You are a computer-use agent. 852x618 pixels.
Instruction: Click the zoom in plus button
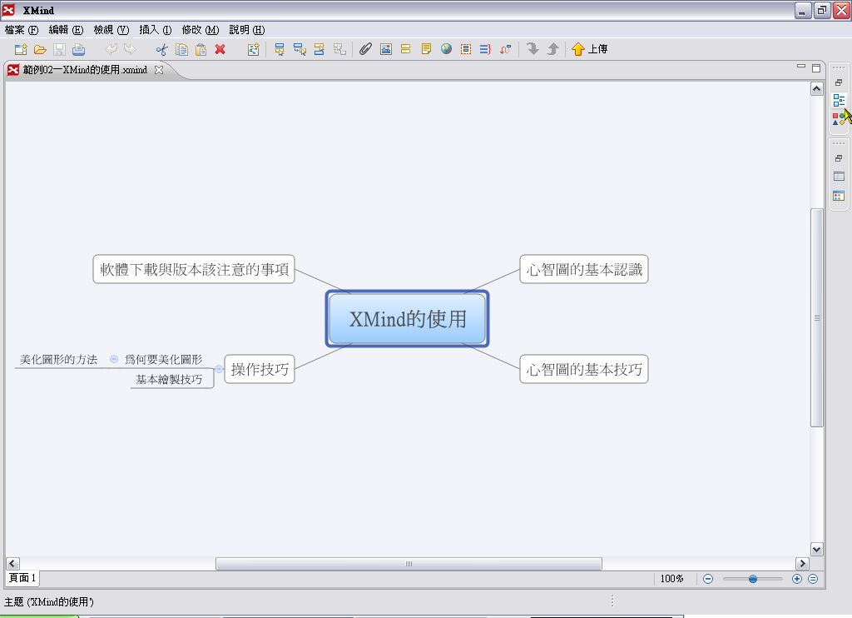pos(797,579)
